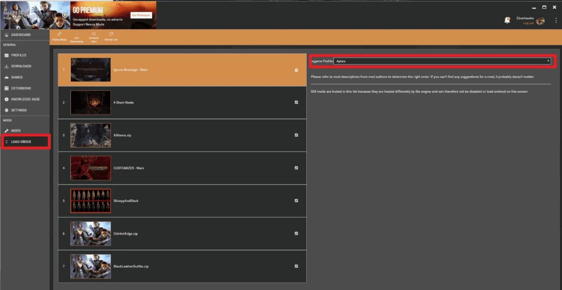Click the lock icon on Ignore Message - Main
The width and height of the screenshot is (562, 290).
click(x=296, y=70)
